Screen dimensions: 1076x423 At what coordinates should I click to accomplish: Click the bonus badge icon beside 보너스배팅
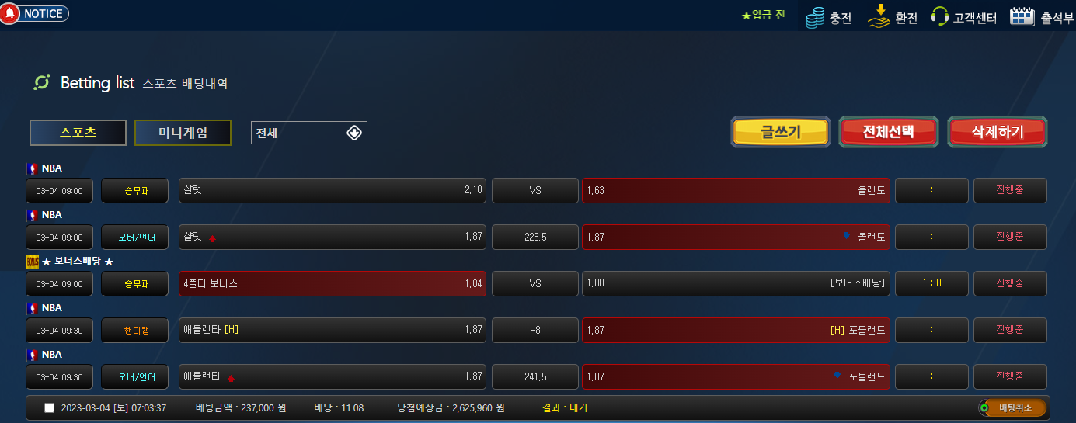32,262
